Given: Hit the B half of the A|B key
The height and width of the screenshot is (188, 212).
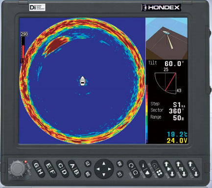Looking at the screenshot, I should pyautogui.click(x=77, y=172).
